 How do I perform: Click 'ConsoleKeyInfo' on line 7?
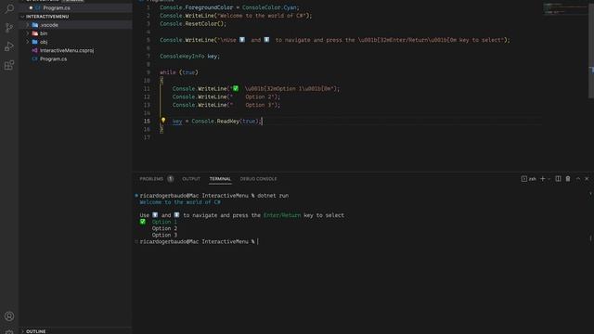(182, 56)
